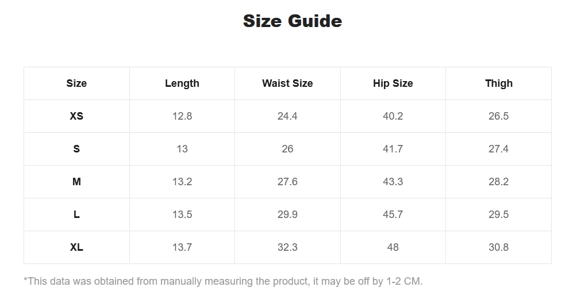Click the Hip Size column header
The image size is (577, 306).
coord(393,83)
